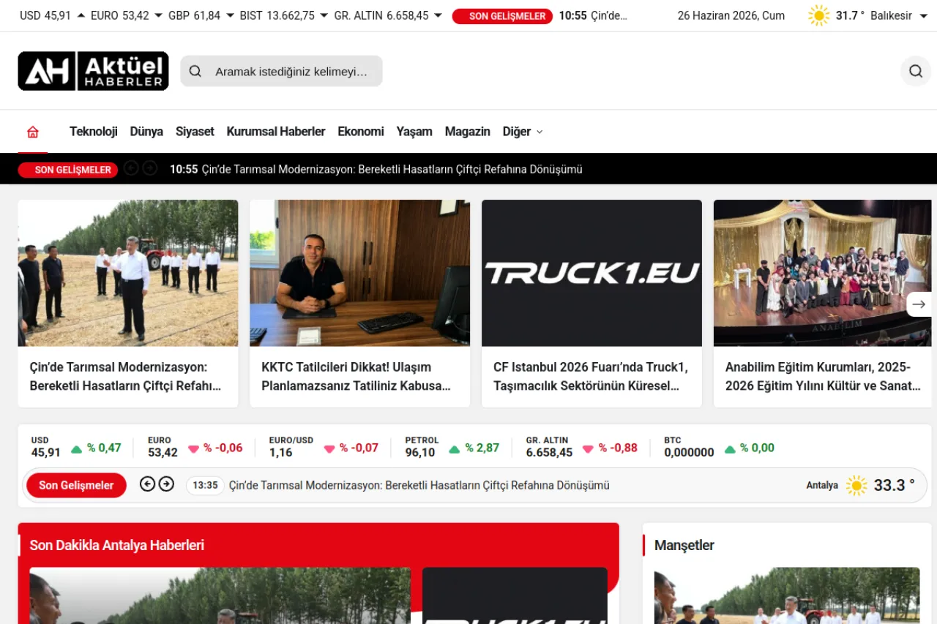Open search with the round magnifier button
The width and height of the screenshot is (937, 624).
point(916,71)
